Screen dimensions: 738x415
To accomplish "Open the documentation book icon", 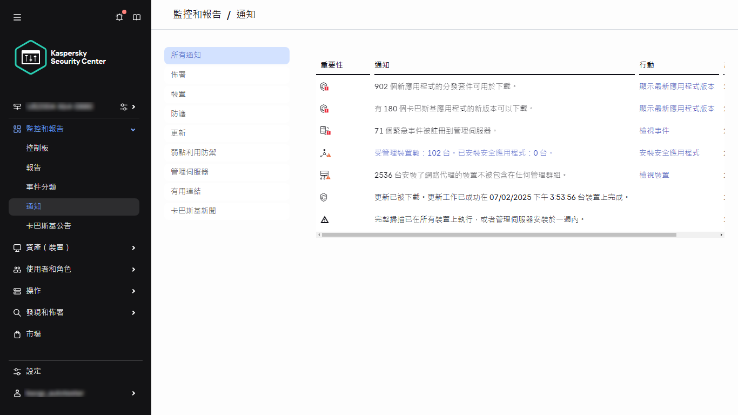I will pos(137,17).
